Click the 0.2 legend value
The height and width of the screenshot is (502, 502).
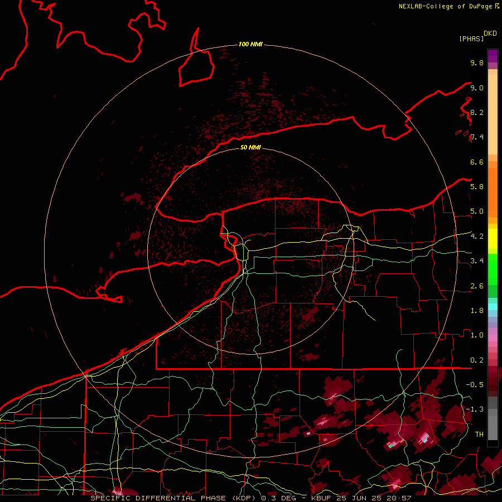point(477,360)
